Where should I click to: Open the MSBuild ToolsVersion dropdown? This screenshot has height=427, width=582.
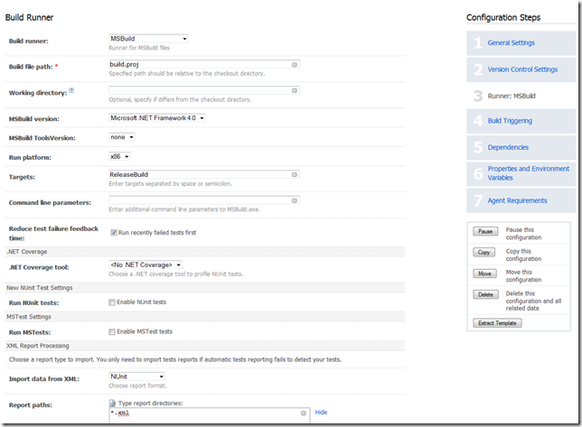[122, 137]
